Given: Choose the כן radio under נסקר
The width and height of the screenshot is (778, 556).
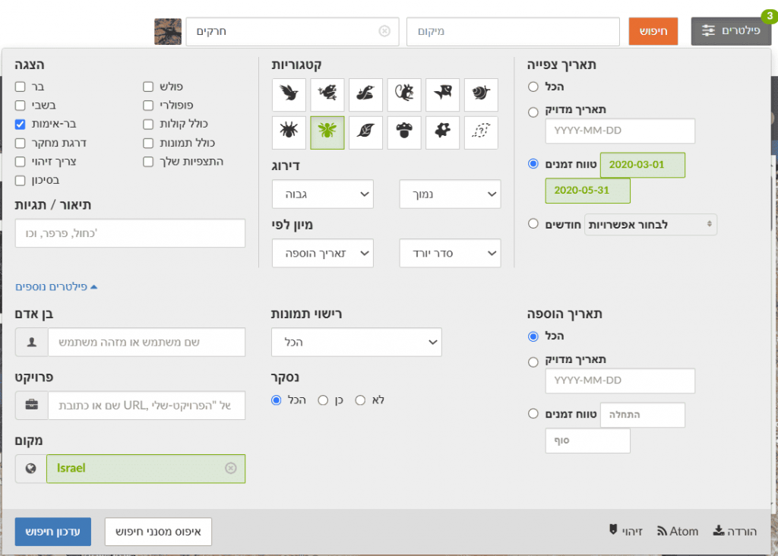Looking at the screenshot, I should click(323, 400).
